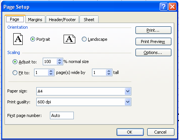
Task: Open the Sheet tab
Action: [89, 20]
